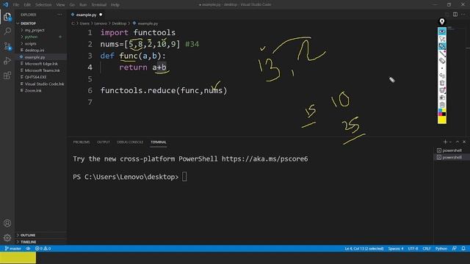
Task: Open the File menu
Action: click(16, 5)
